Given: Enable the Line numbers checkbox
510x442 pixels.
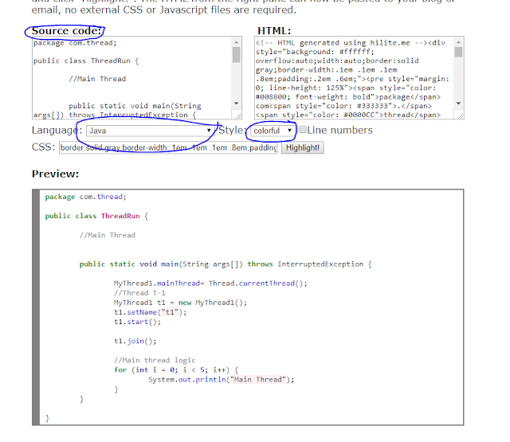Looking at the screenshot, I should tap(303, 130).
